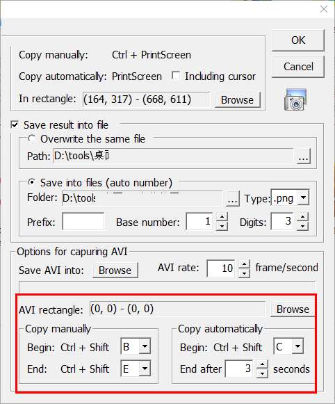Click OK to confirm settings
Image resolution: width=335 pixels, height=404 pixels.
pyautogui.click(x=298, y=40)
